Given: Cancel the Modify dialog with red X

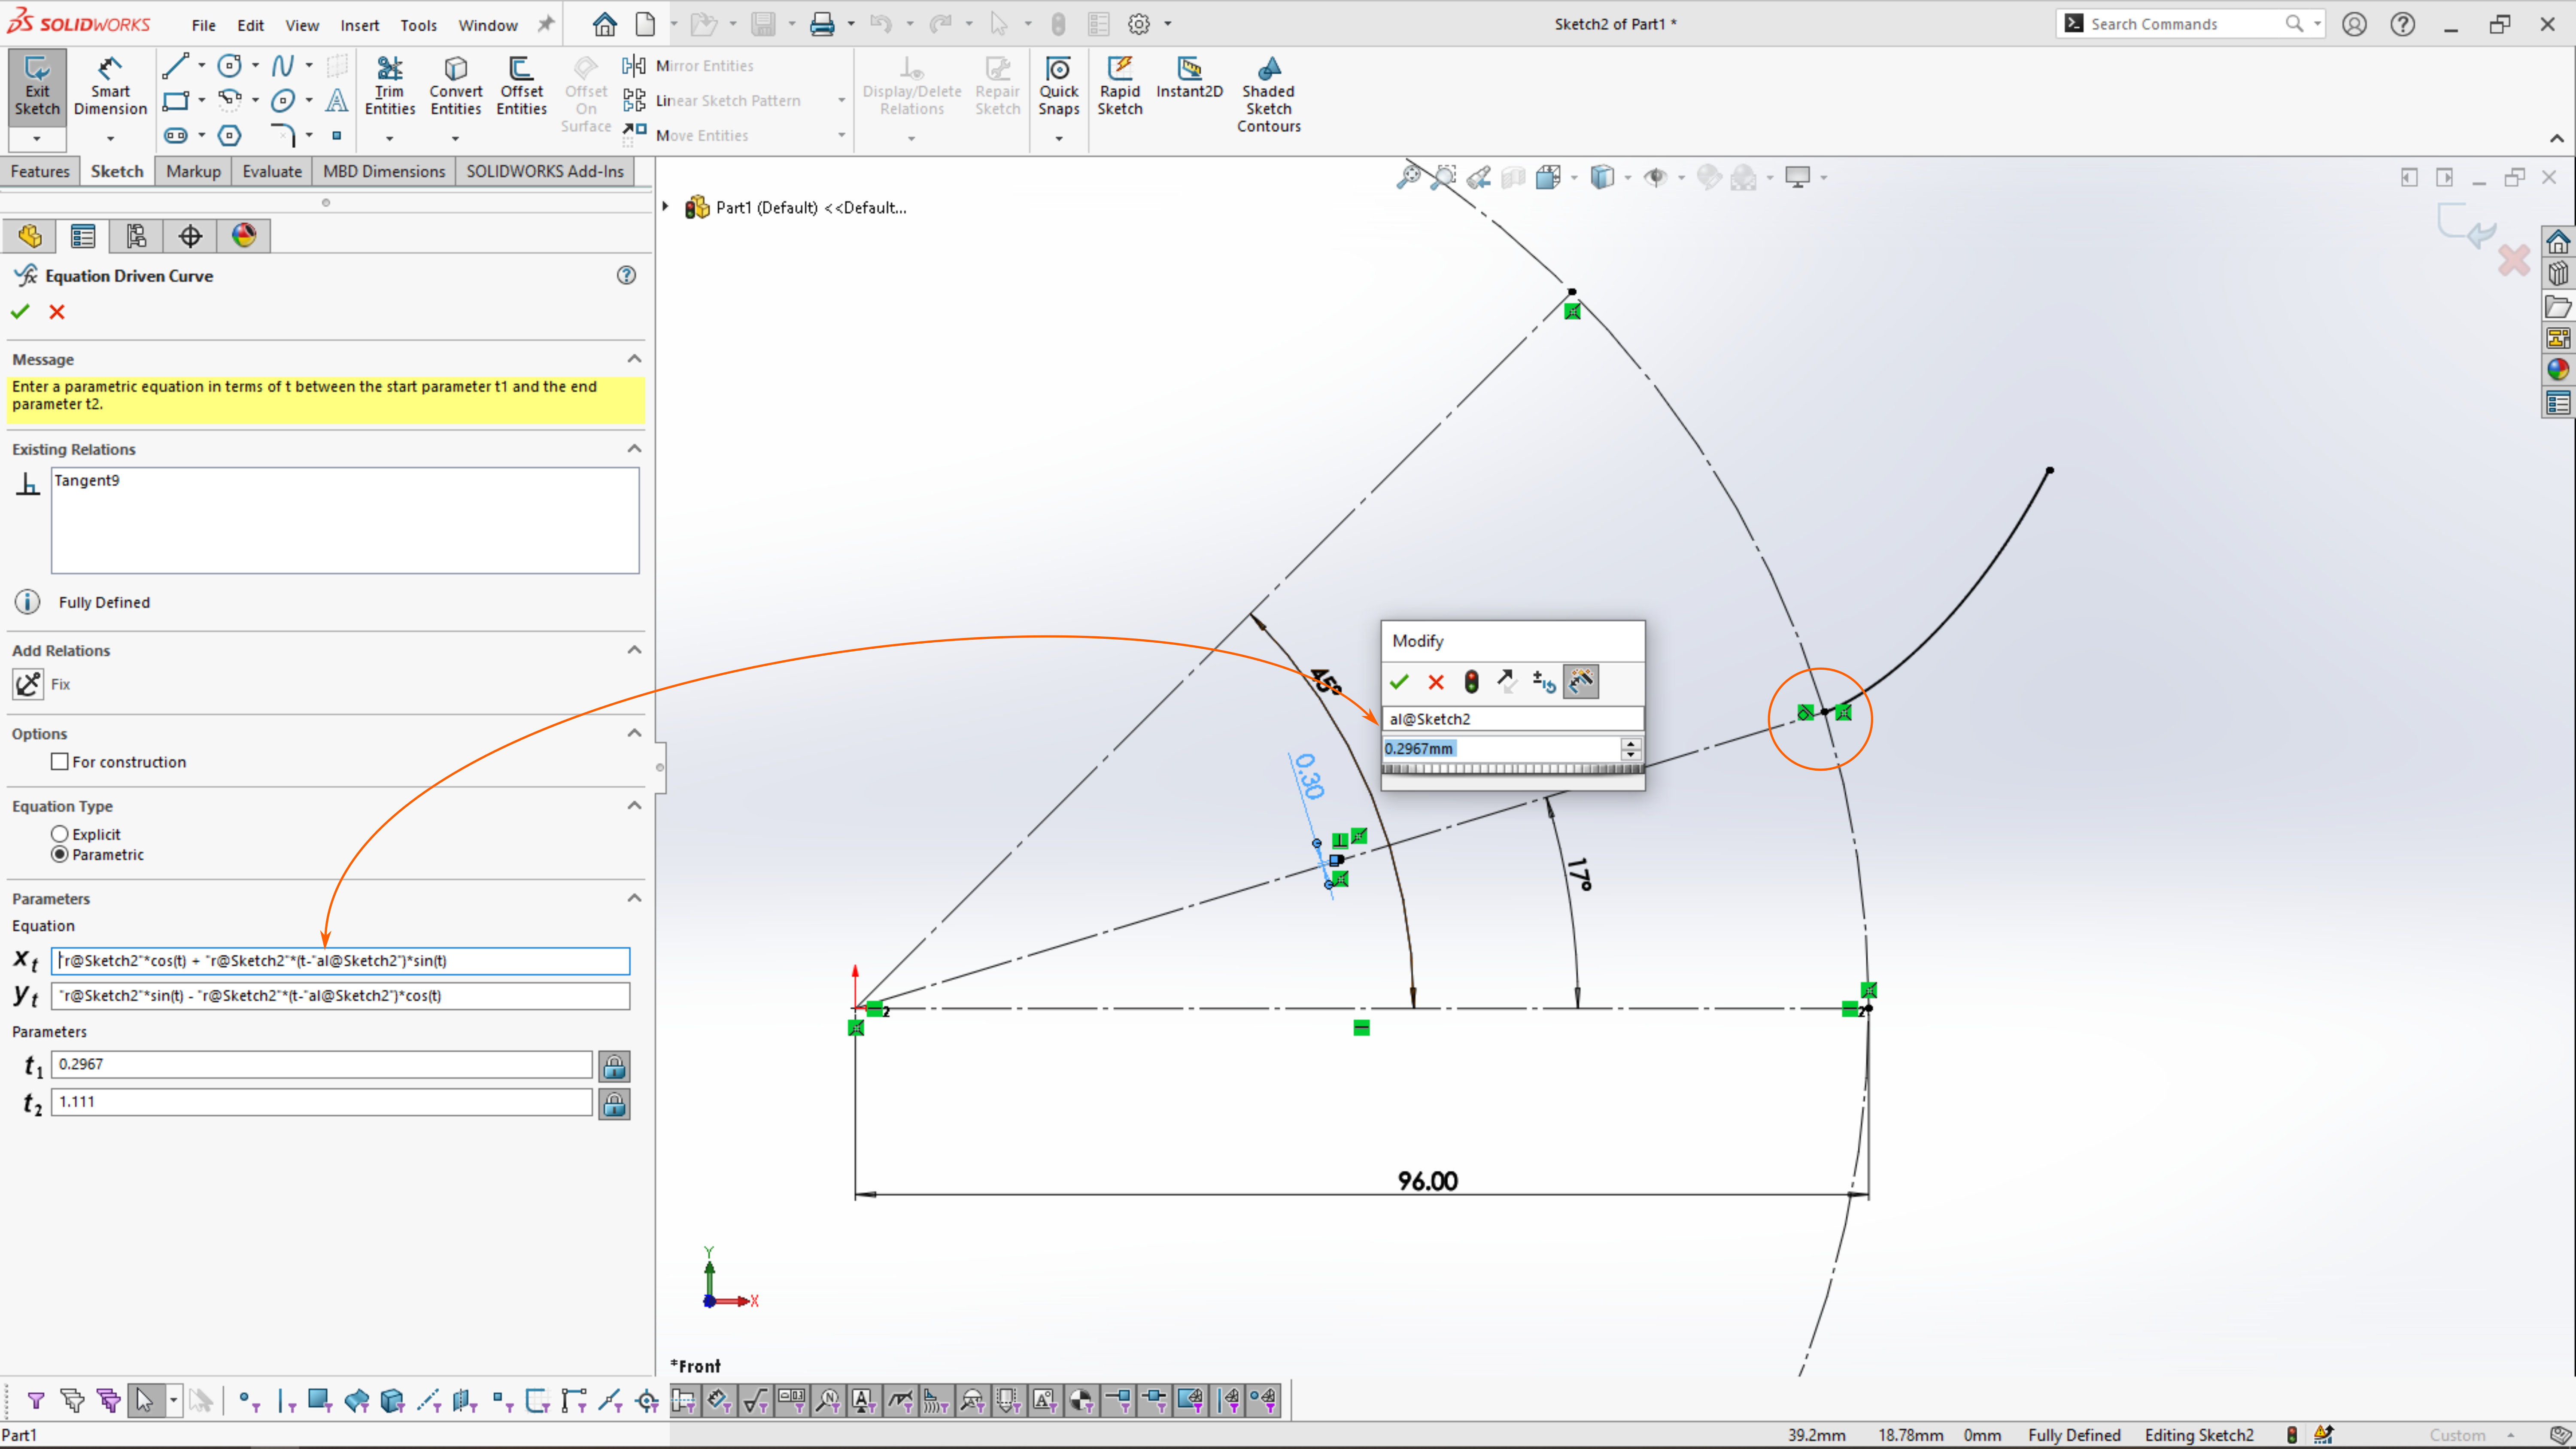Looking at the screenshot, I should click(1436, 682).
